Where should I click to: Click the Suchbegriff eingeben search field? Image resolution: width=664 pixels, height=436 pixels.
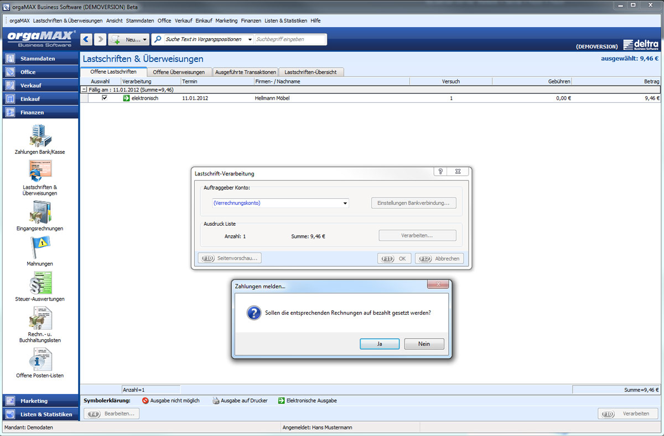[x=290, y=39]
